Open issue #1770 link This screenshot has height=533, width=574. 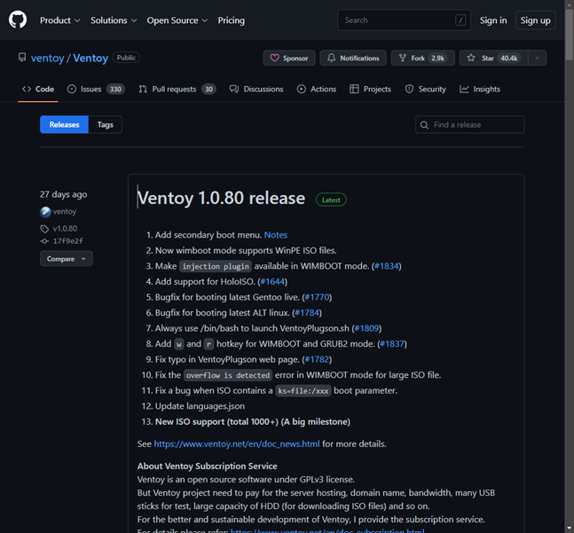(x=317, y=297)
